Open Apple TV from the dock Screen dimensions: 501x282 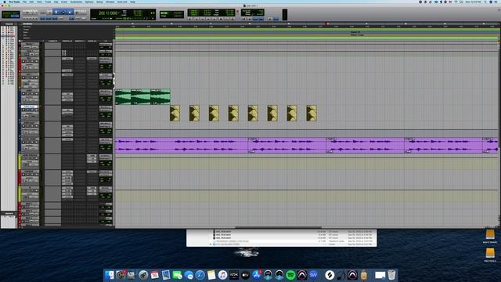point(245,275)
